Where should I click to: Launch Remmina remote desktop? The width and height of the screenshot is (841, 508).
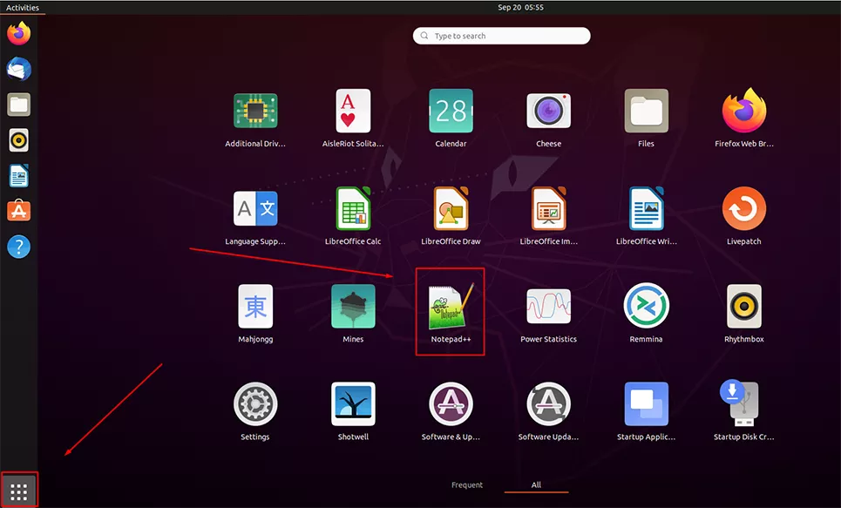tap(647, 307)
